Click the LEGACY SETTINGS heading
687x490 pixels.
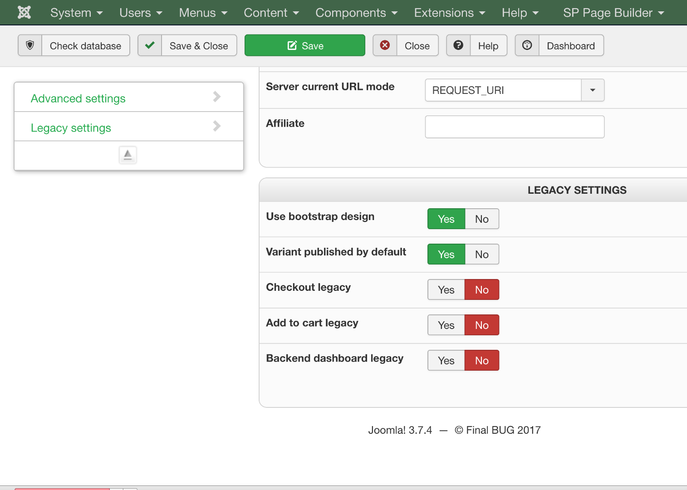point(577,190)
